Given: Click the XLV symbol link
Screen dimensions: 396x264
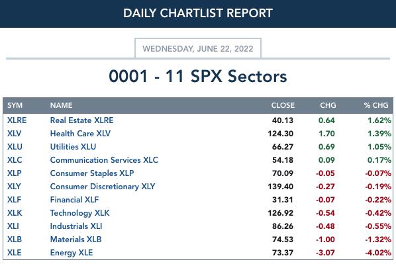Looking at the screenshot, I should [x=15, y=134].
